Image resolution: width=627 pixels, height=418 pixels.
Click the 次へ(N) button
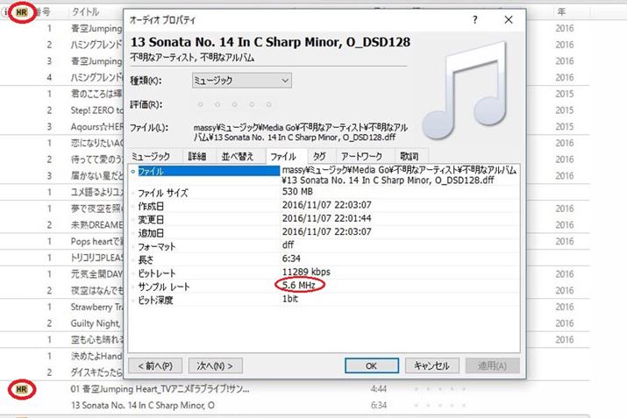(x=215, y=365)
